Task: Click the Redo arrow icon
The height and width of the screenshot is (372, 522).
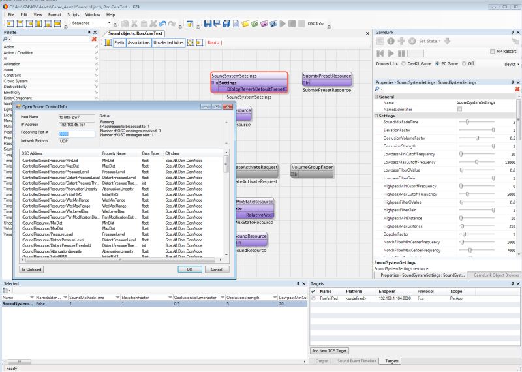Action: [172, 23]
